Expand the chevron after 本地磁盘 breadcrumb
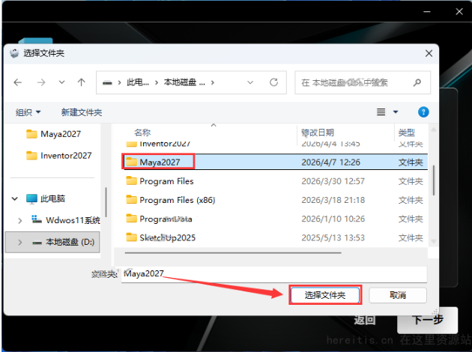Screen dimensions: 472x352 [x=213, y=82]
